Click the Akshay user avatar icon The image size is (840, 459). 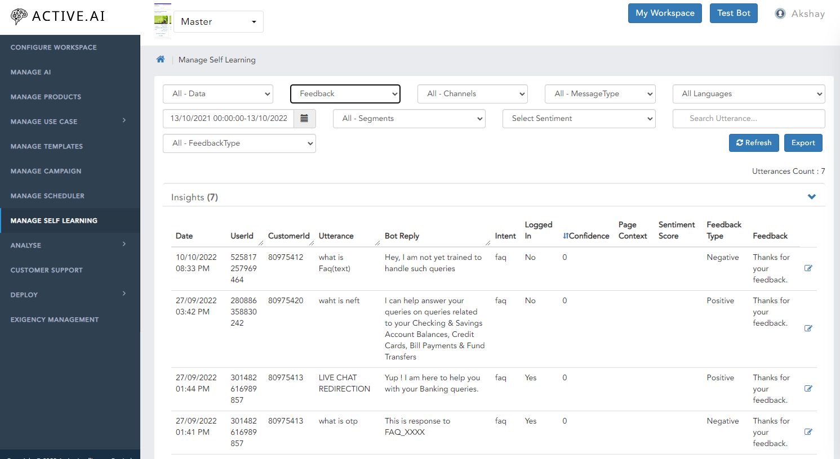click(x=780, y=13)
